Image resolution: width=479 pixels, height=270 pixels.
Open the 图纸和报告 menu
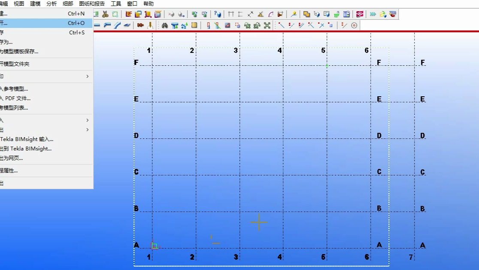pos(92,4)
